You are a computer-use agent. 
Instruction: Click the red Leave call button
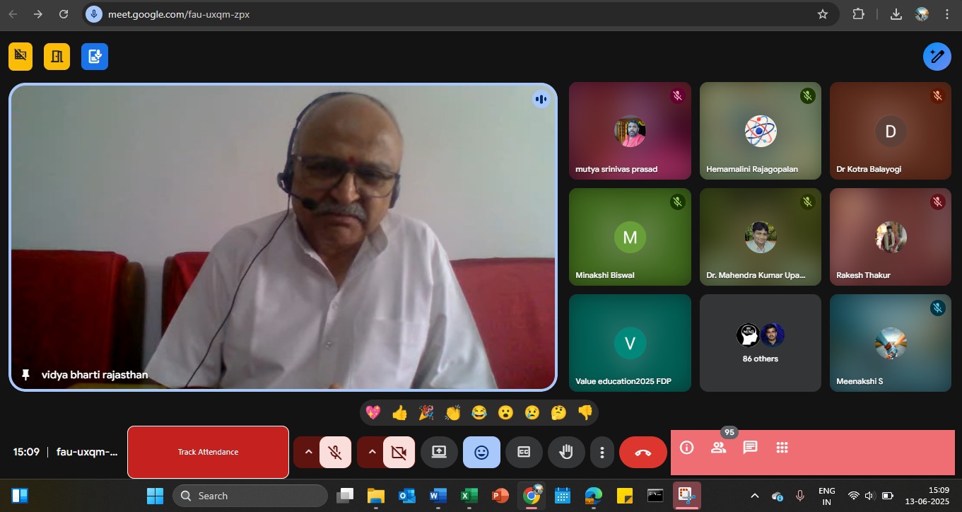pyautogui.click(x=643, y=453)
